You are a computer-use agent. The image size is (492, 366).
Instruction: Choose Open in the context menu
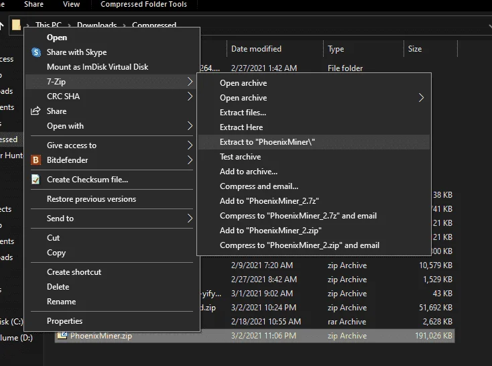tap(112, 38)
